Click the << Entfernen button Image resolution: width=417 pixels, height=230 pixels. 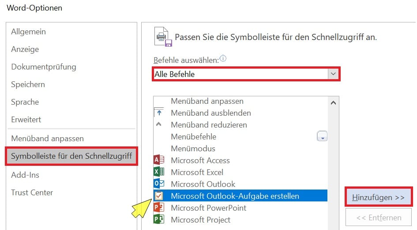click(379, 217)
